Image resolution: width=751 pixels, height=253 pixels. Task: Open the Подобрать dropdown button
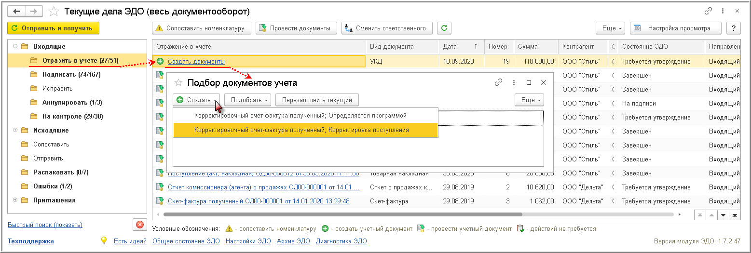tap(248, 100)
